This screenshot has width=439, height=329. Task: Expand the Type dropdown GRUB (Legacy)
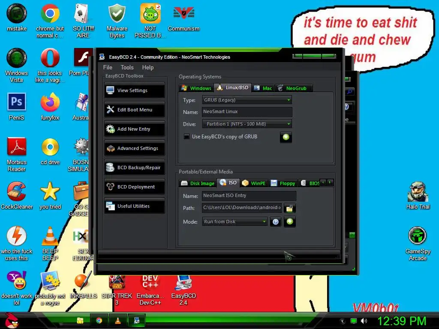pos(247,100)
